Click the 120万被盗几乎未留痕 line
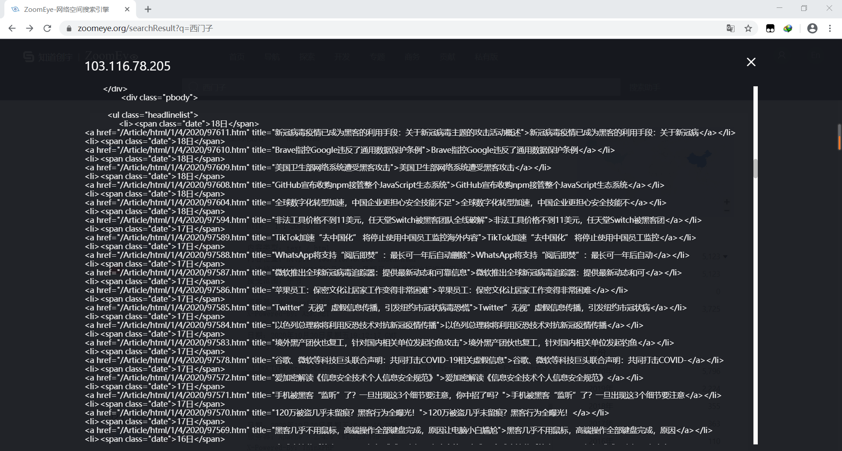 click(x=347, y=412)
